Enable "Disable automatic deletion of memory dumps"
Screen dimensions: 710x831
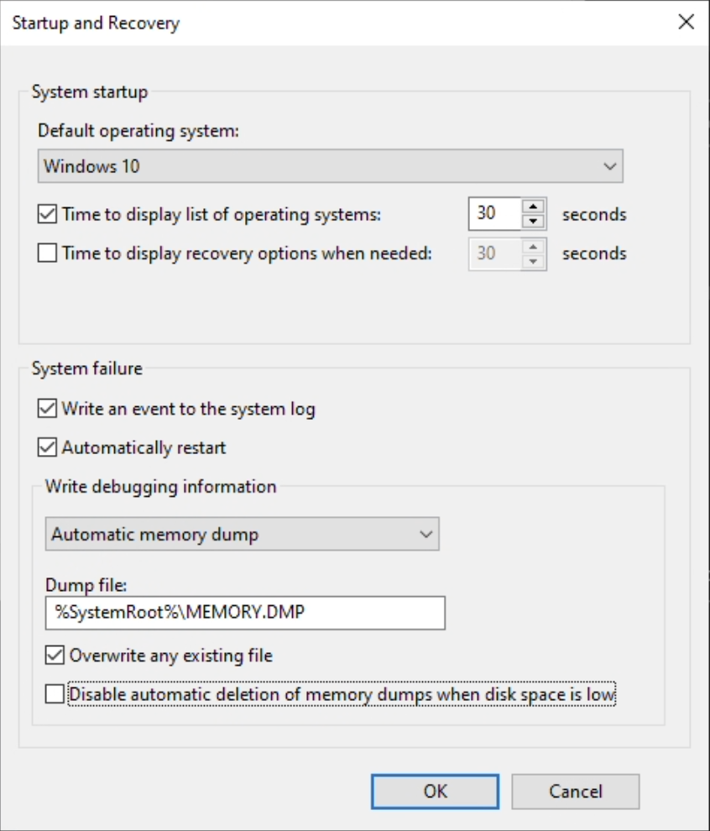tap(53, 694)
